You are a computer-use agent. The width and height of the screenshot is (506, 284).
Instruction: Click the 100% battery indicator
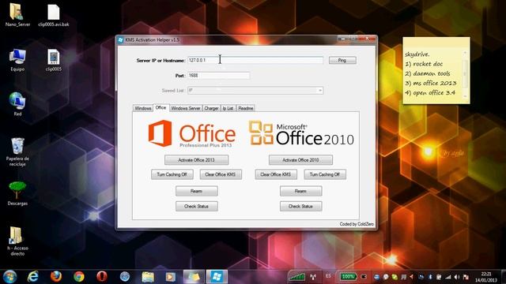348,277
